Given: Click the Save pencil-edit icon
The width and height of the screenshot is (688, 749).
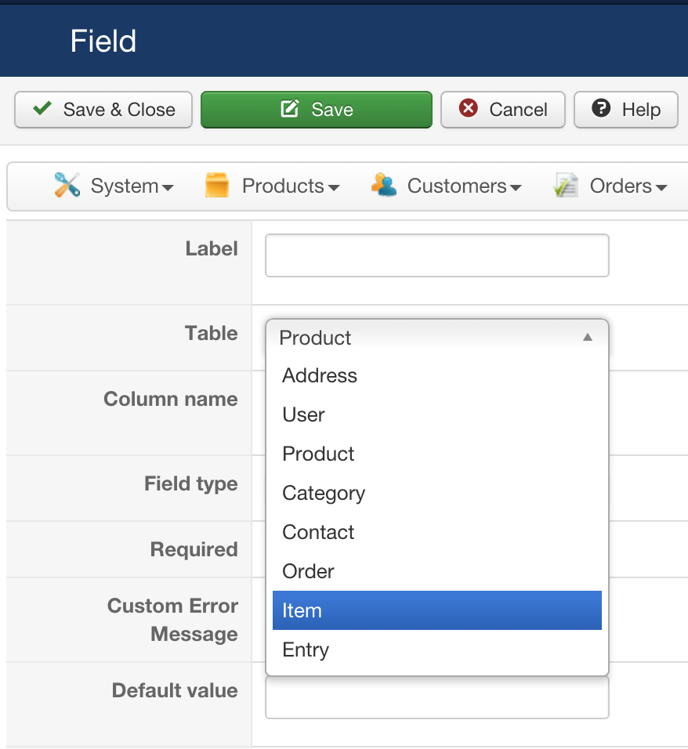Looking at the screenshot, I should click(x=290, y=109).
